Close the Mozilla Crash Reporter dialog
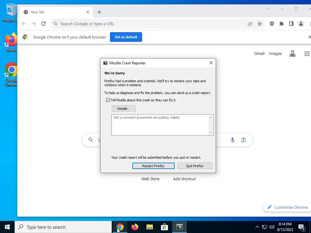 click(x=211, y=63)
